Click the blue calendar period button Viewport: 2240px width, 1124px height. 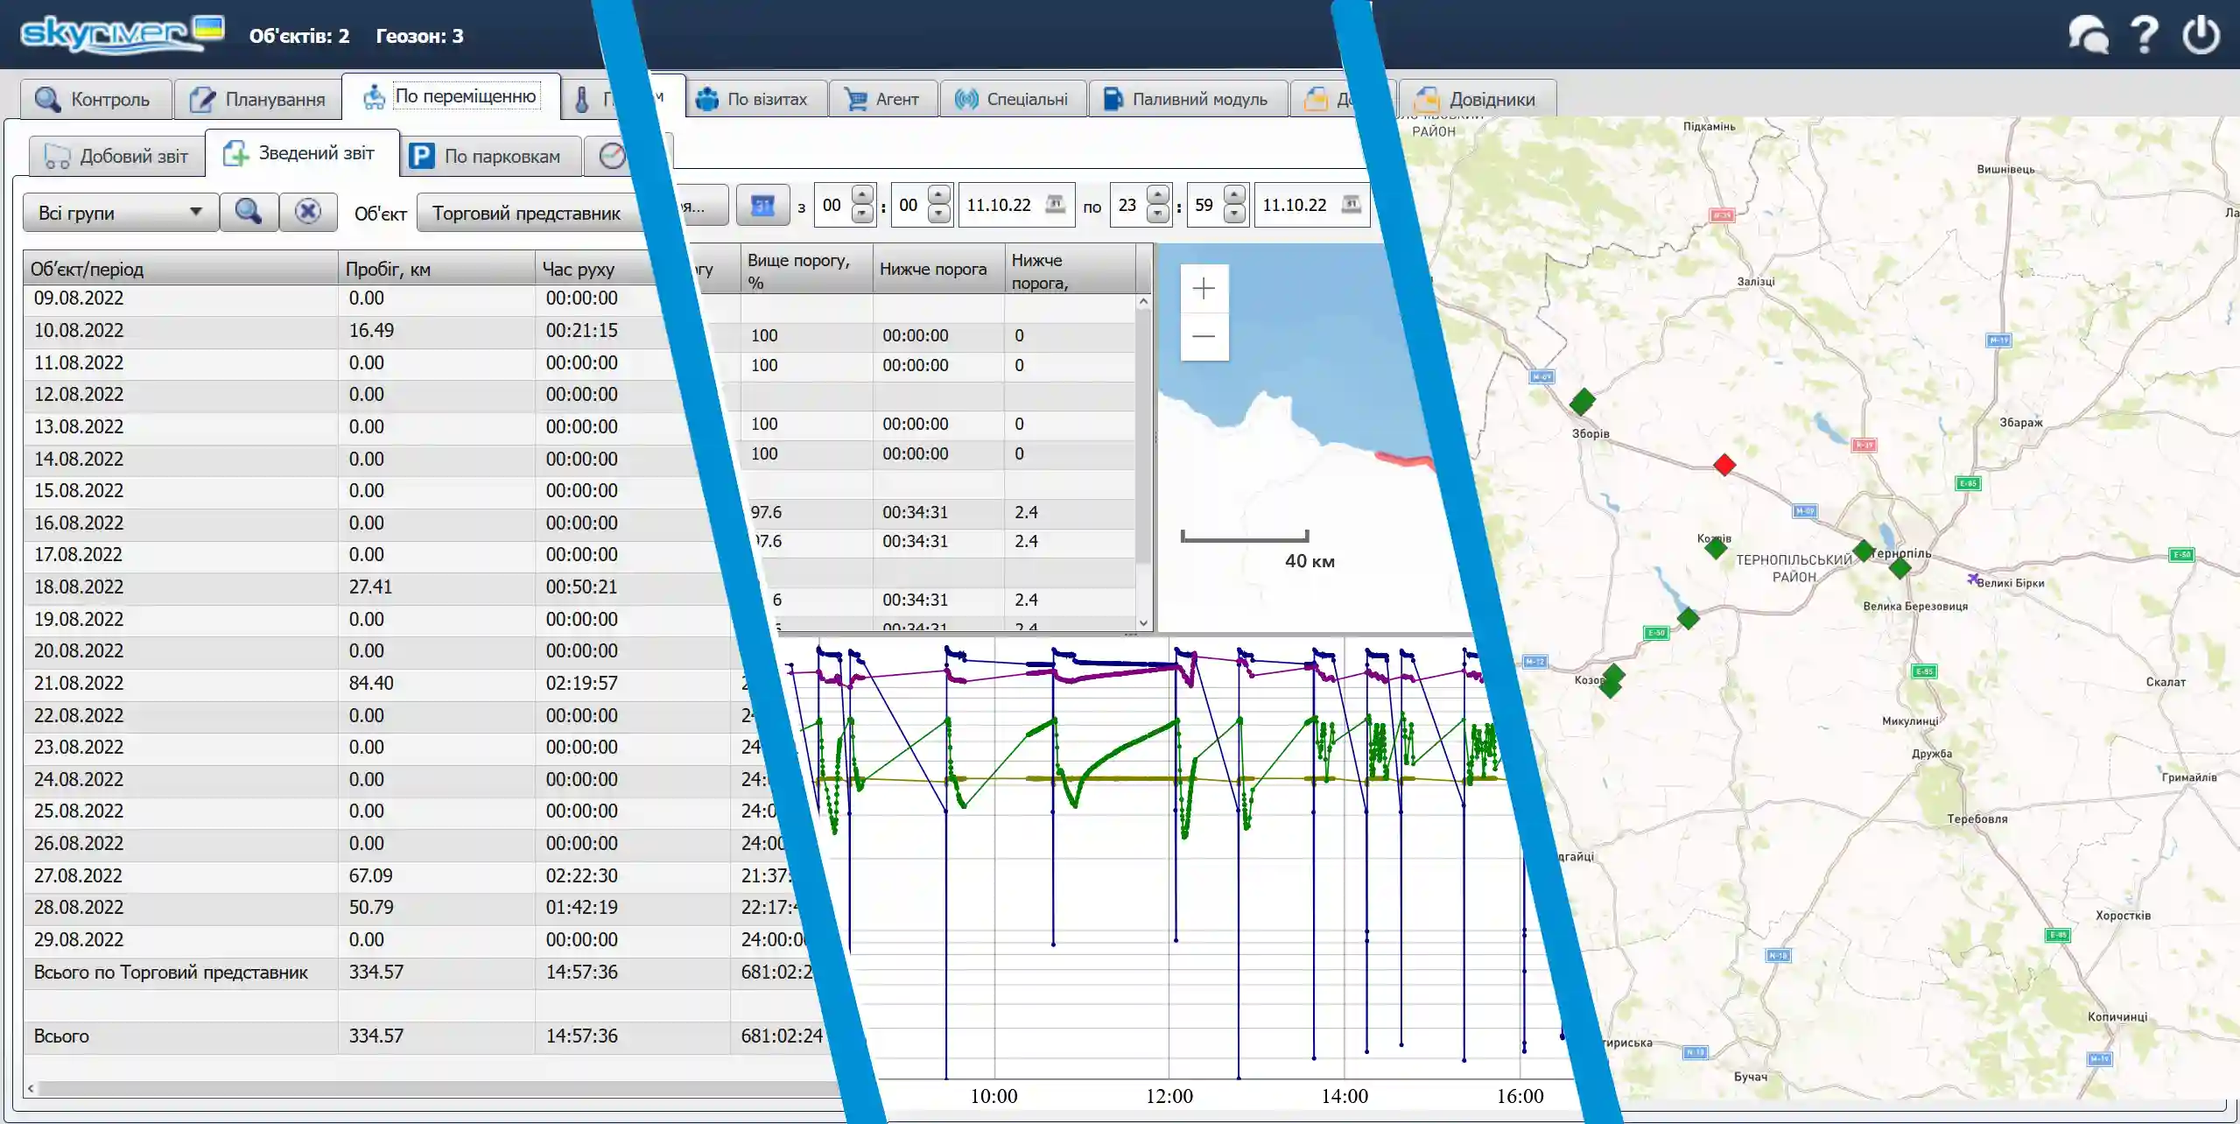coord(762,206)
